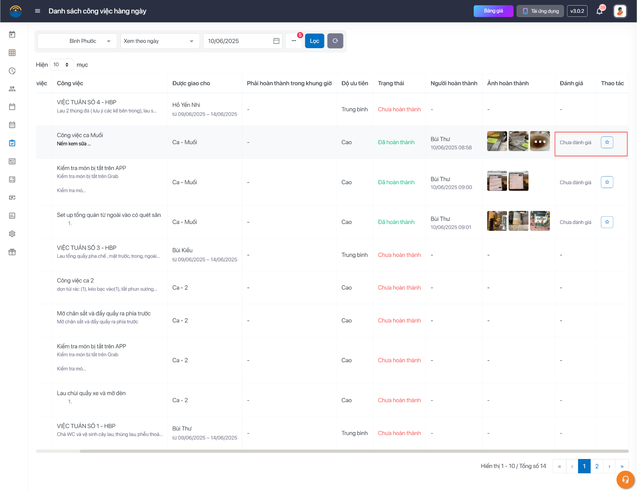
Task: Click the horizontal table scrollbar
Action: pyautogui.click(x=342, y=451)
